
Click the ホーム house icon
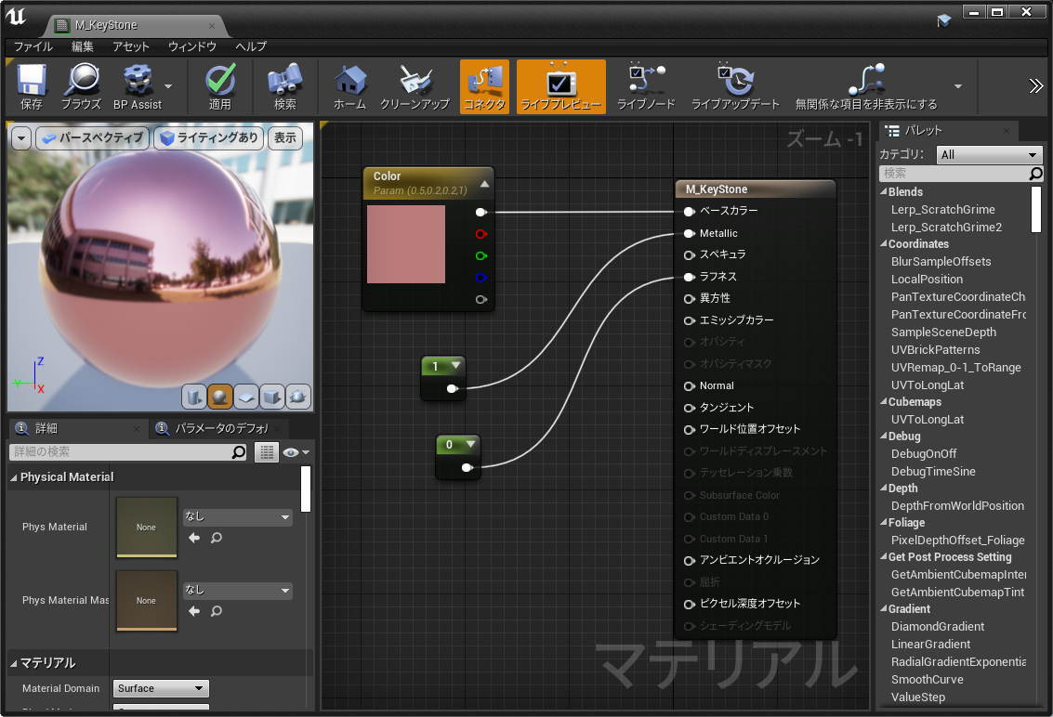[349, 86]
